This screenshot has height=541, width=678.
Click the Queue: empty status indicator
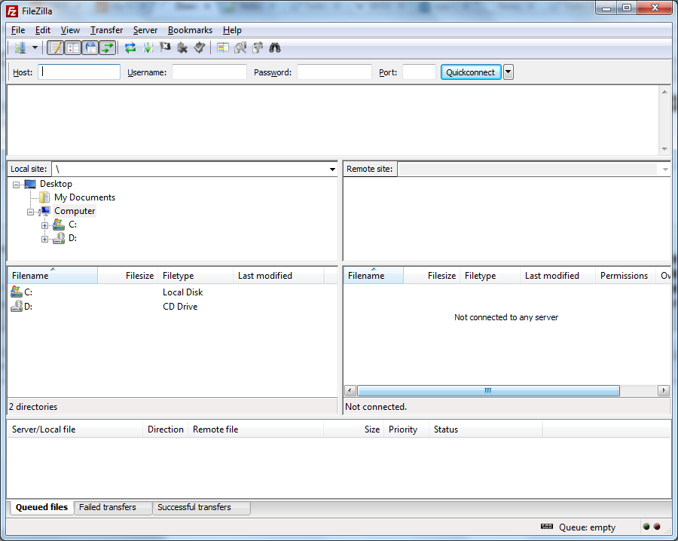click(x=587, y=527)
